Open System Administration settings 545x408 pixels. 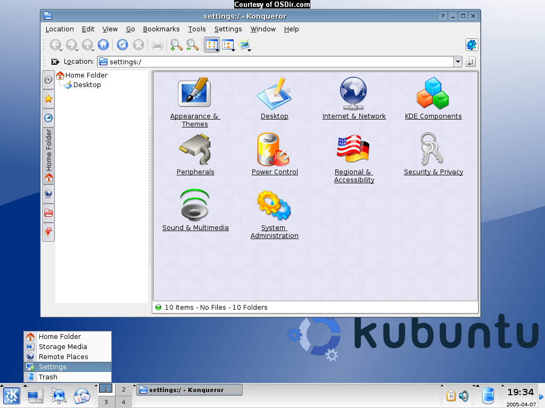point(274,215)
